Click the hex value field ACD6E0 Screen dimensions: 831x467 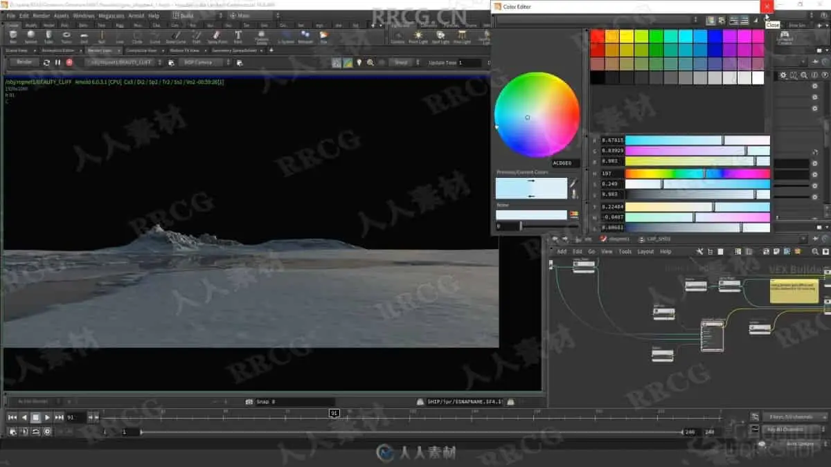click(564, 163)
